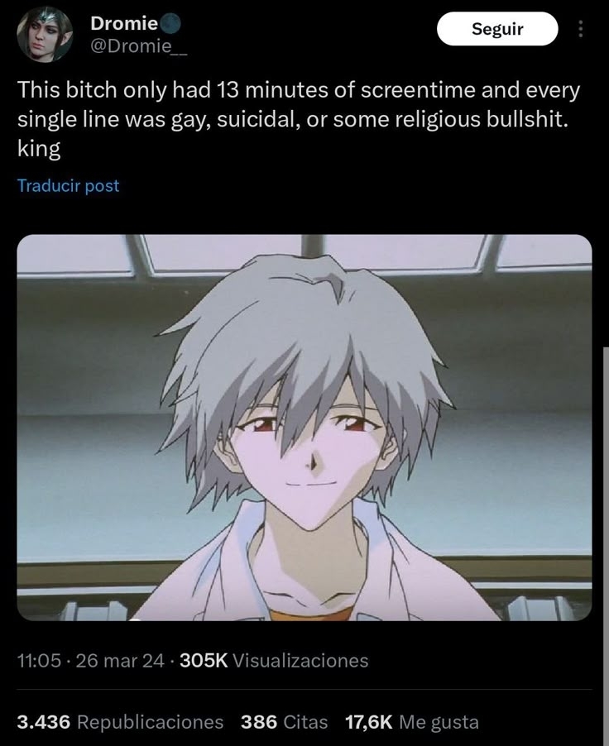Translate the post via Traducir post
Viewport: 609px width, 746px height.
[68, 185]
